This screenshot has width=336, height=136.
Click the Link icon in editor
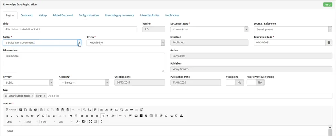[120, 116]
